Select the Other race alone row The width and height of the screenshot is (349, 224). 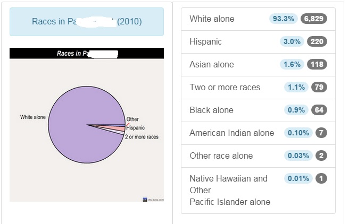[x=258, y=156]
